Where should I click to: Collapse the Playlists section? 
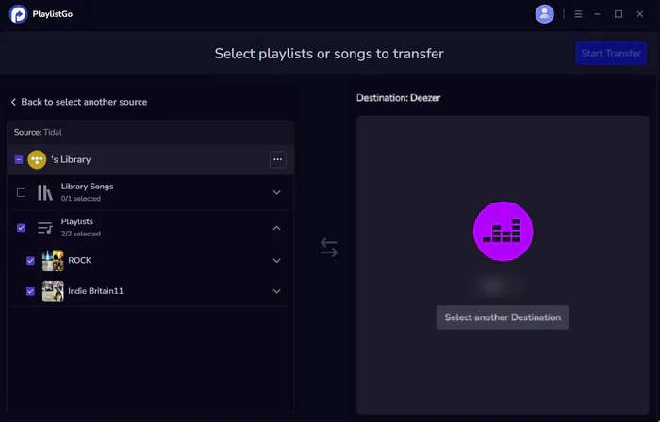(x=276, y=228)
